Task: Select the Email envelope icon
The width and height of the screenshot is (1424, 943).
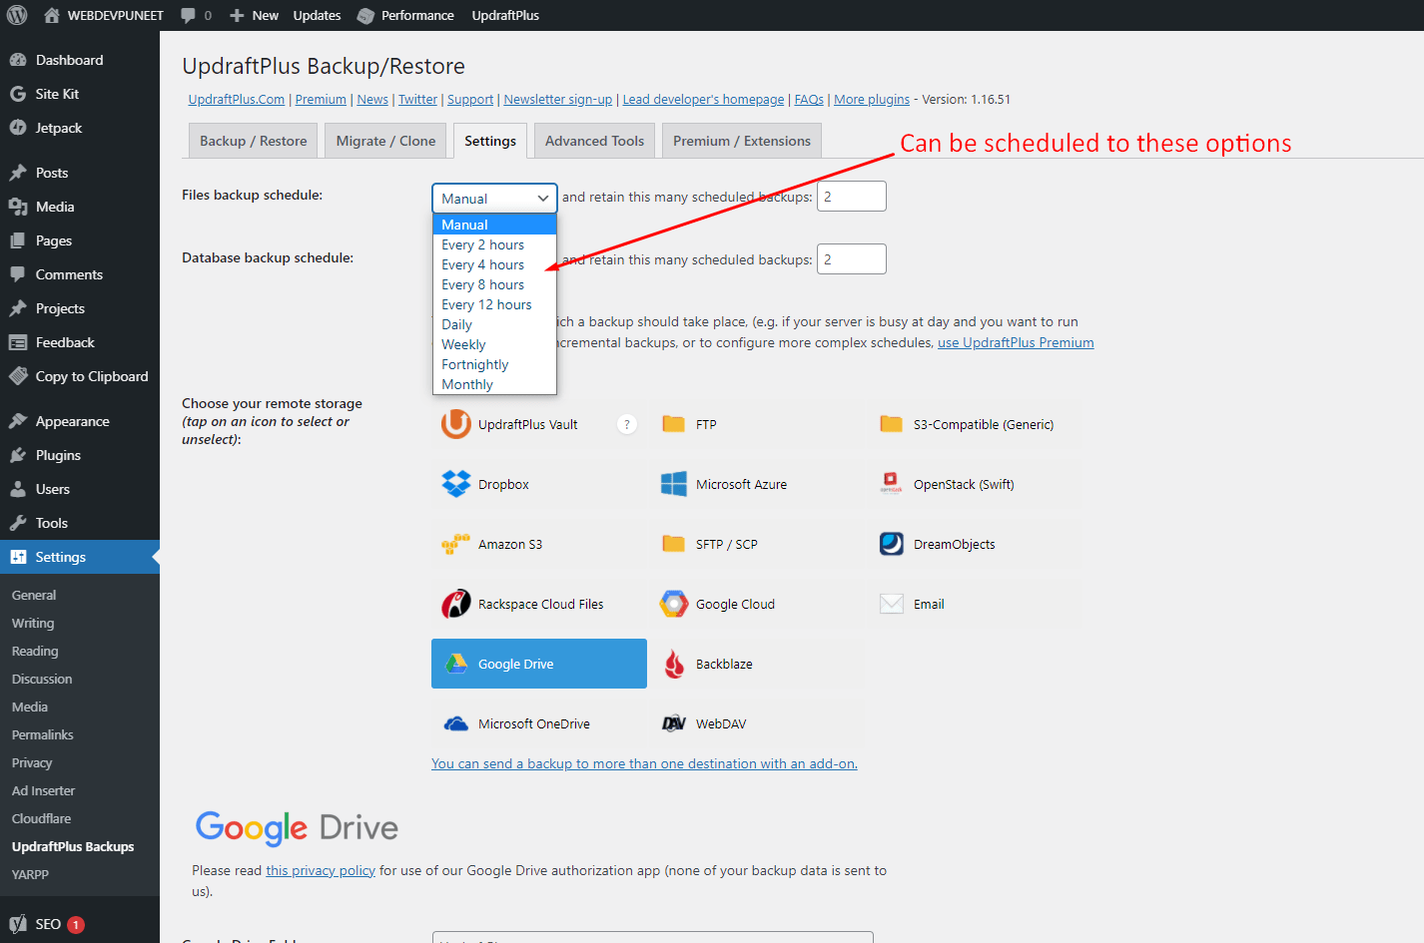Action: [x=892, y=604]
